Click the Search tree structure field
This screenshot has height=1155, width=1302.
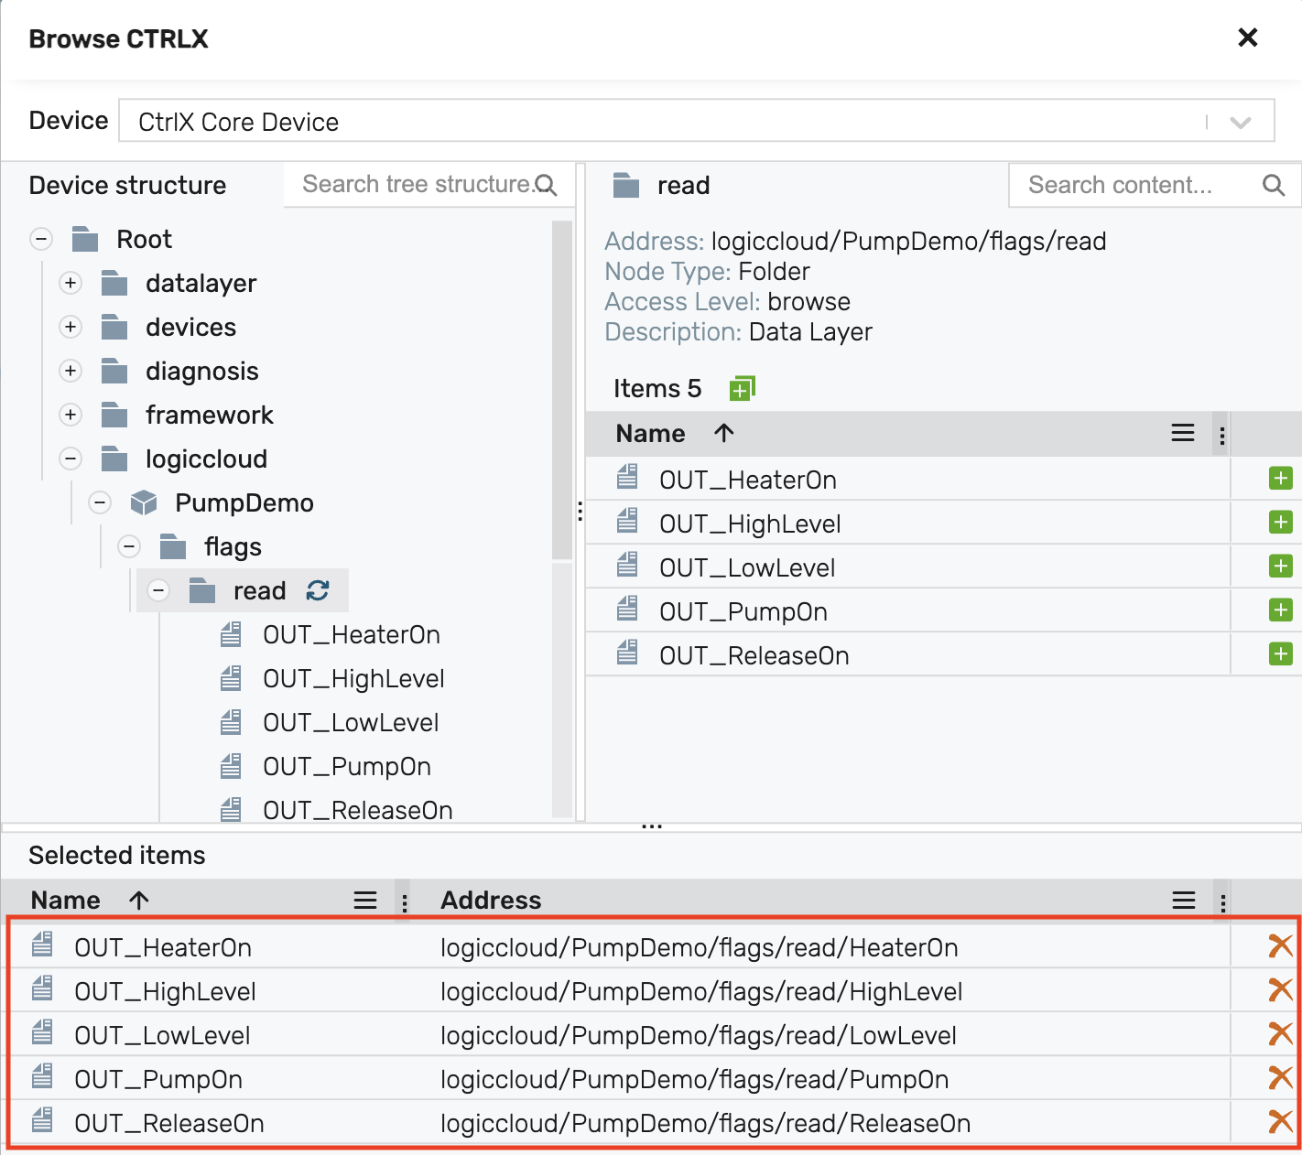[417, 185]
